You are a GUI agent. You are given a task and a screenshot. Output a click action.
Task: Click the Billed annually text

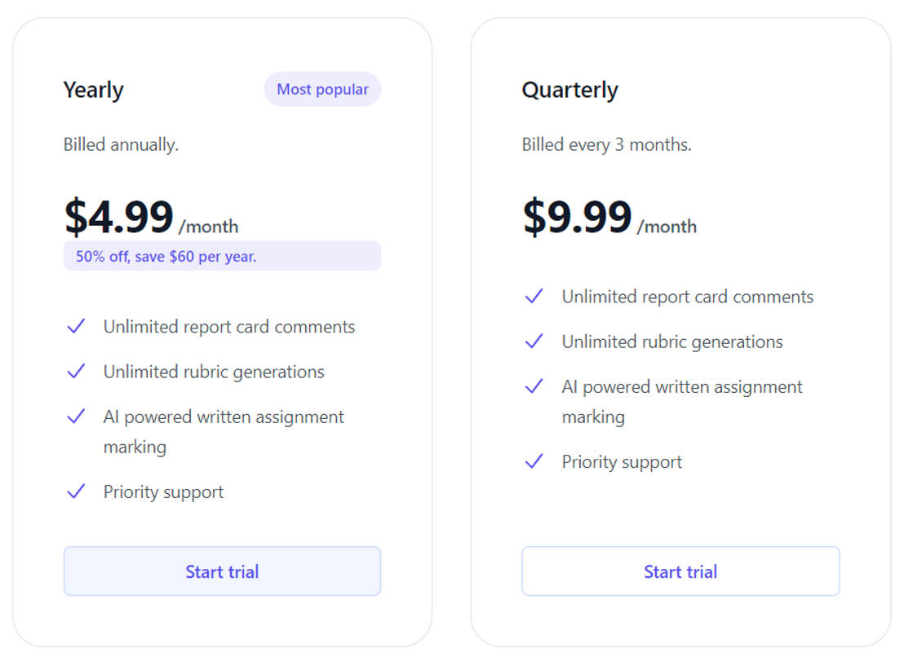pos(121,144)
